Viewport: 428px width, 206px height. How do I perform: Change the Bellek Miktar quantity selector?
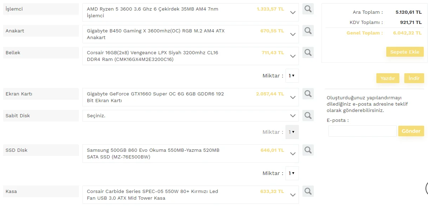point(292,76)
